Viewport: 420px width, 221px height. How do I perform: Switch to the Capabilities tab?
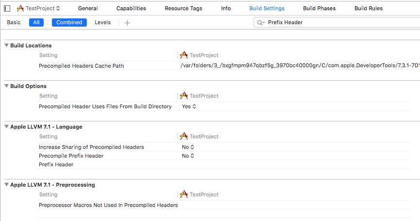point(131,8)
